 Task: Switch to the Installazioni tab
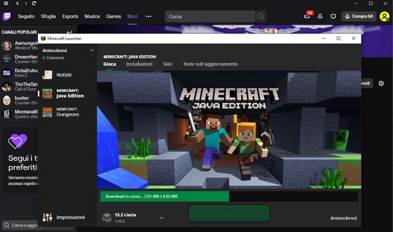click(x=139, y=64)
